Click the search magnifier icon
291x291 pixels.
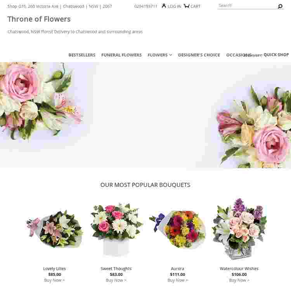280,6
